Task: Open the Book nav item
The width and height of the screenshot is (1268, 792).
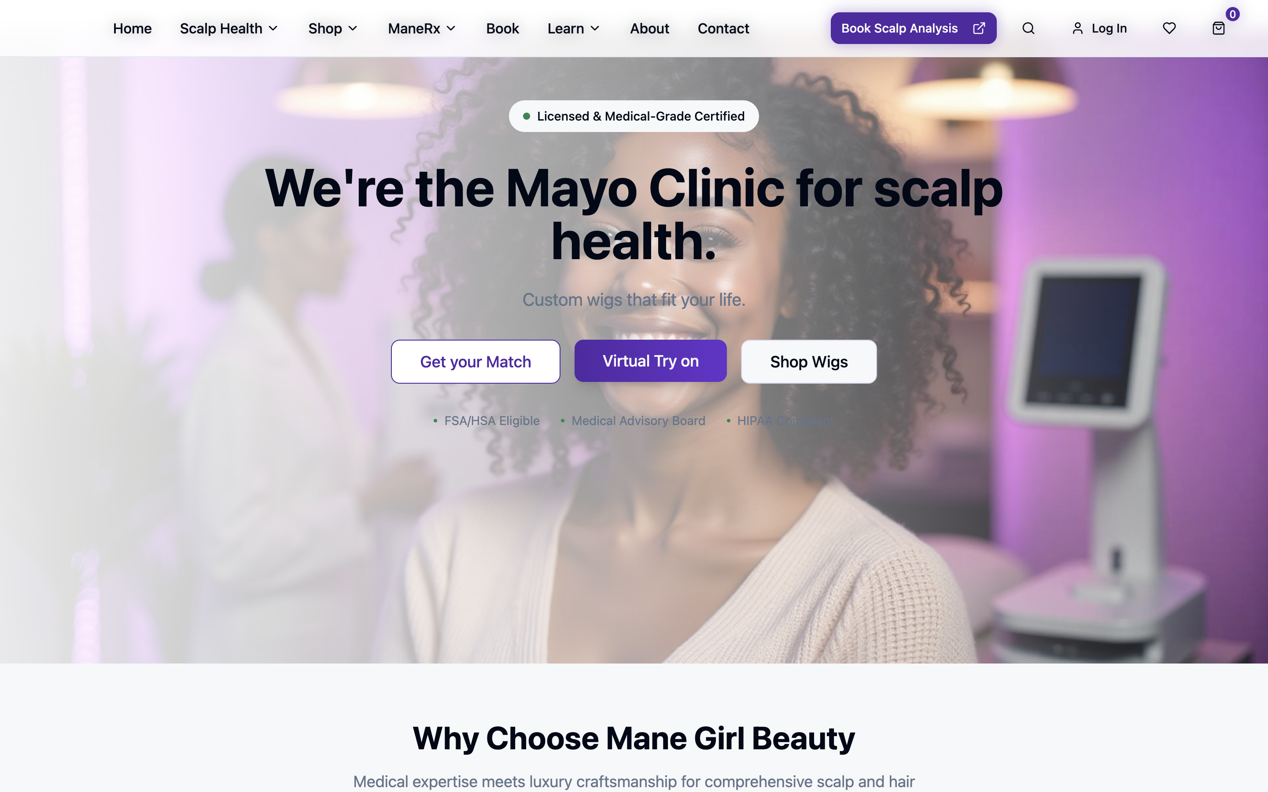Action: coord(502,28)
